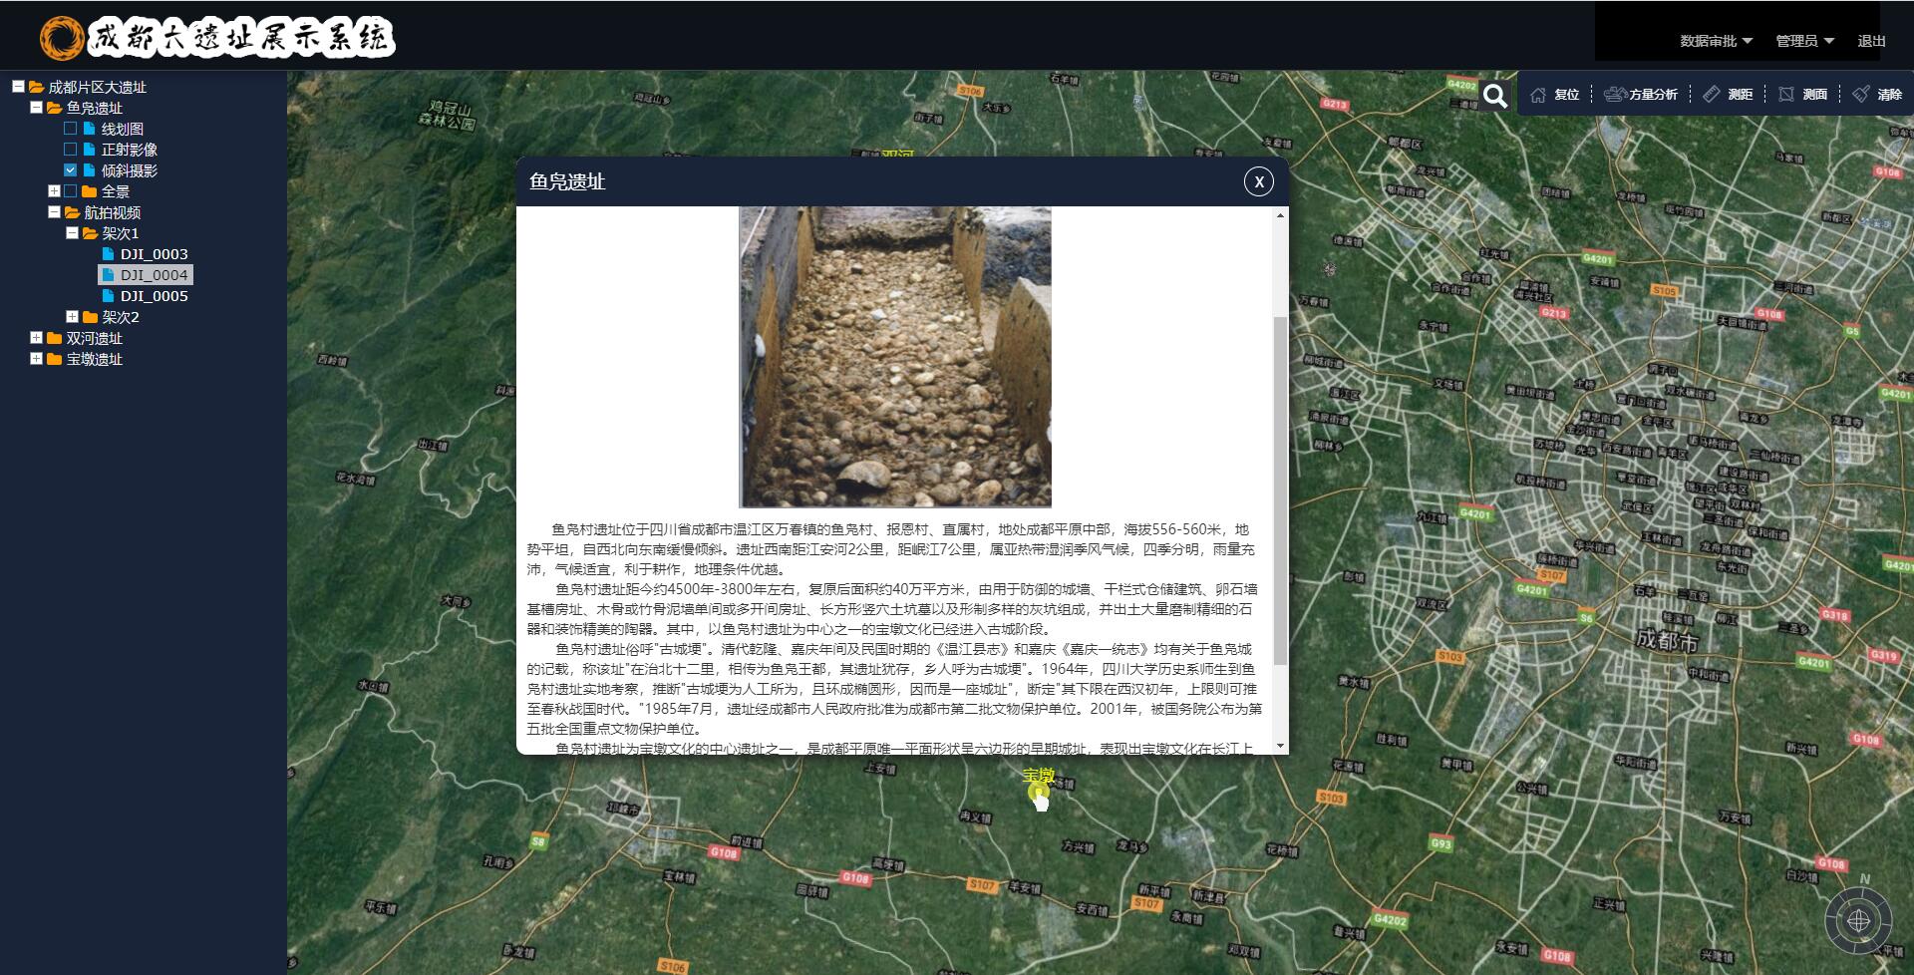Click the 鱼凫遗址 folder icon

tap(55, 108)
